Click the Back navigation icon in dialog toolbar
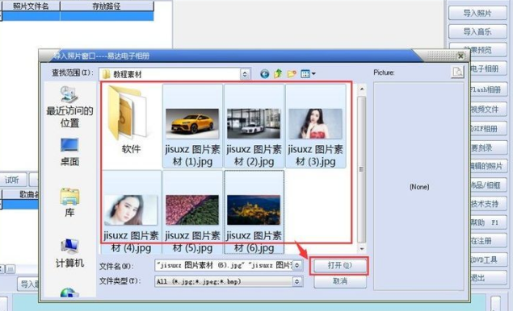This screenshot has width=513, height=311. [x=265, y=74]
